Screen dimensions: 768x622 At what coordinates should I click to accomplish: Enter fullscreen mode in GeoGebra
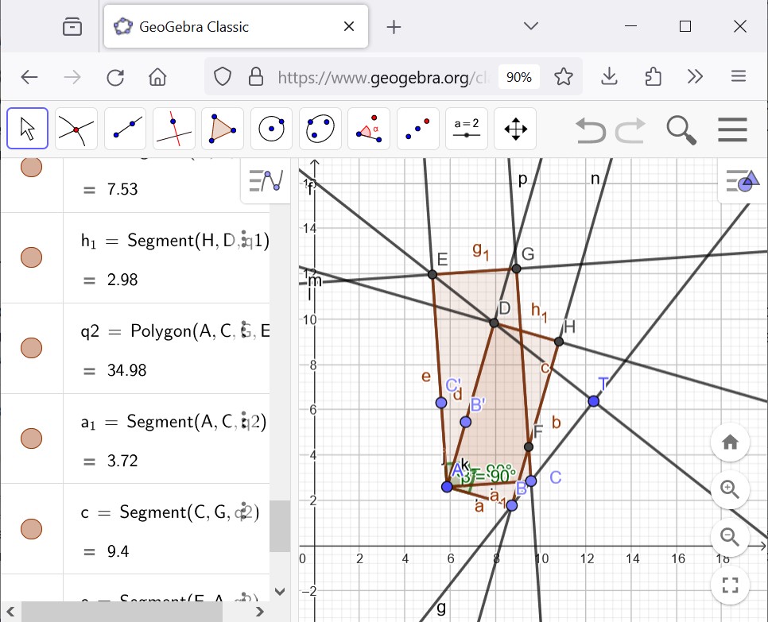coord(730,585)
